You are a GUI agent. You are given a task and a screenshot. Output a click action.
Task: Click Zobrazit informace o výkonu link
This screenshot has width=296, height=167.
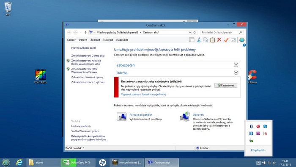coord(88,82)
